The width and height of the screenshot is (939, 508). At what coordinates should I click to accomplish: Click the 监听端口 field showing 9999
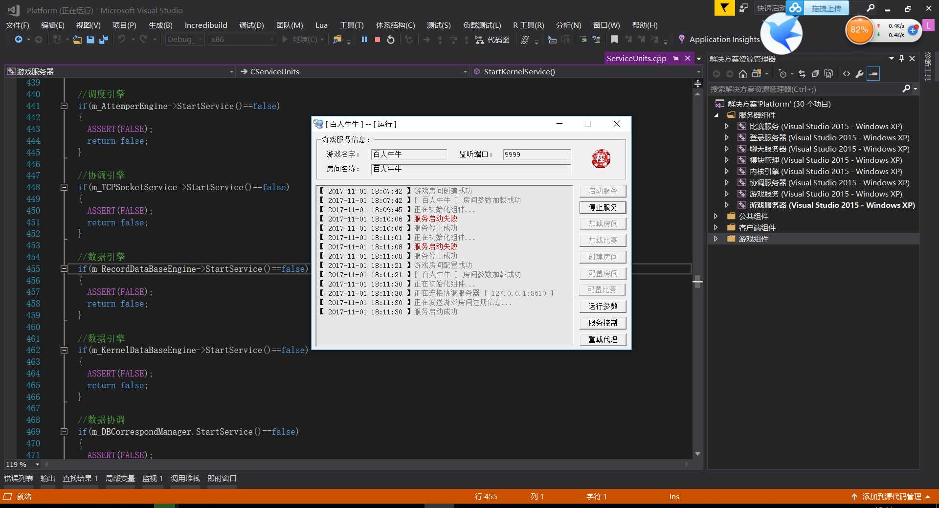tap(537, 155)
